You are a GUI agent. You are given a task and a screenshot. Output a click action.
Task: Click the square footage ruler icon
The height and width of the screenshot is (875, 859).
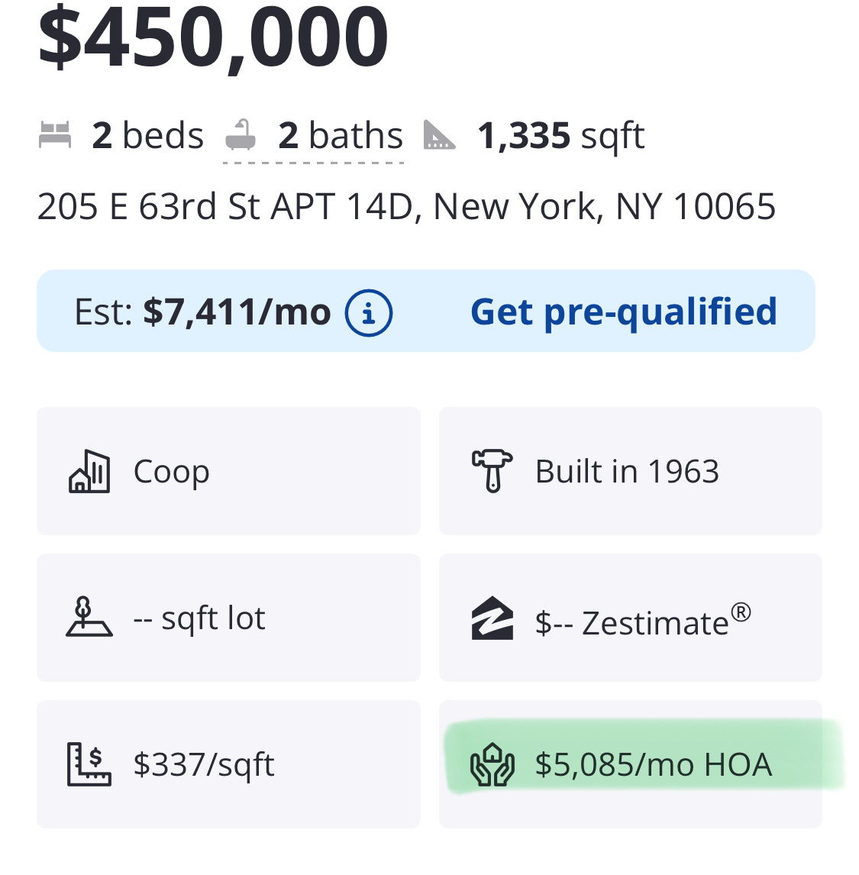[x=439, y=136]
